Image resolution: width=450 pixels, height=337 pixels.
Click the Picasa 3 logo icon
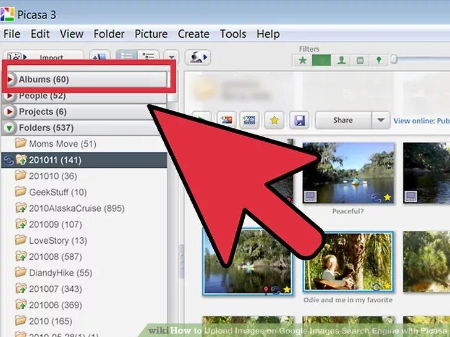pos(7,14)
